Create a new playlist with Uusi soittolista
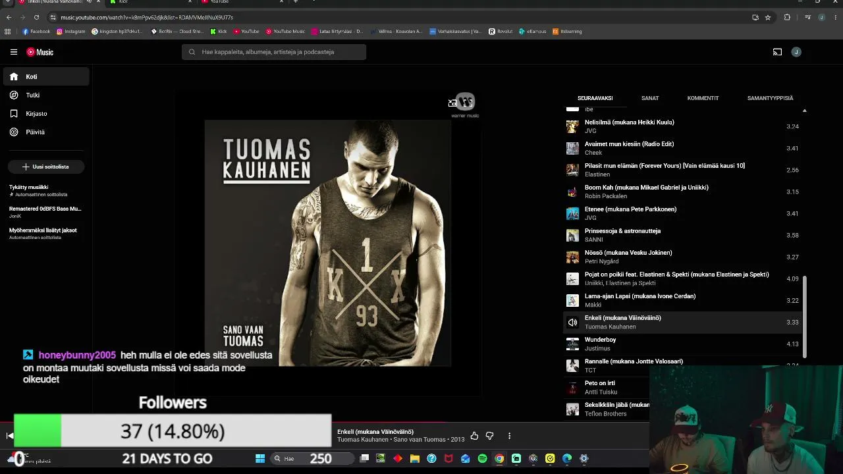The image size is (843, 474). click(x=46, y=167)
